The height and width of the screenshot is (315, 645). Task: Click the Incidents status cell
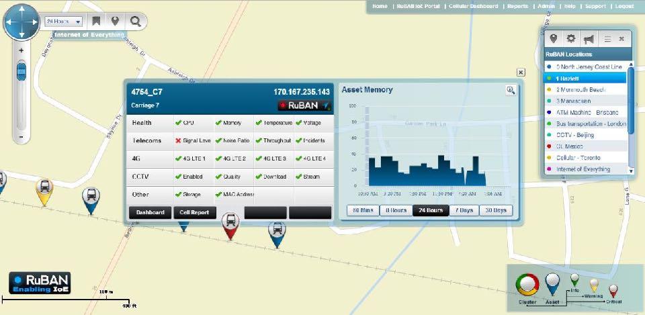(314, 140)
